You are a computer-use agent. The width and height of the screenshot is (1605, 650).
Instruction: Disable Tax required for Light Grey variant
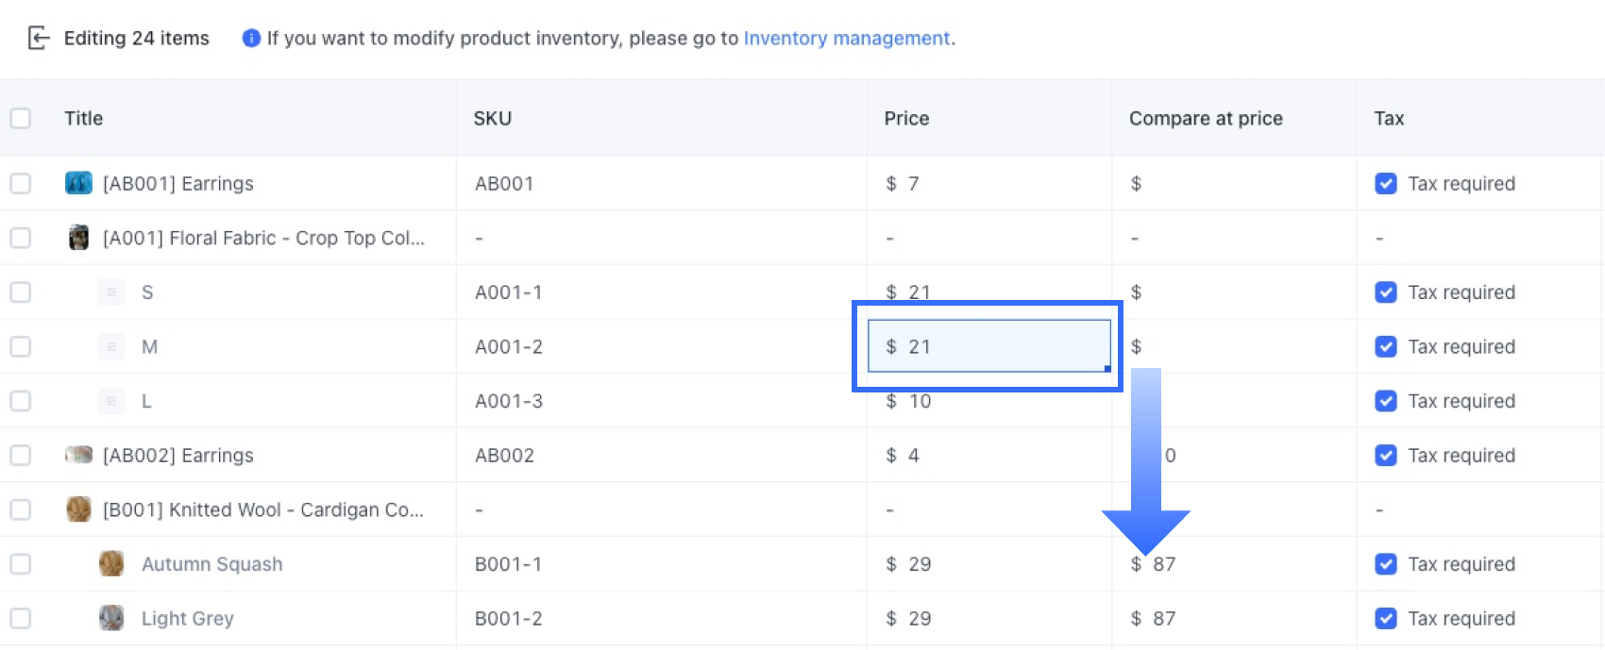coord(1386,618)
